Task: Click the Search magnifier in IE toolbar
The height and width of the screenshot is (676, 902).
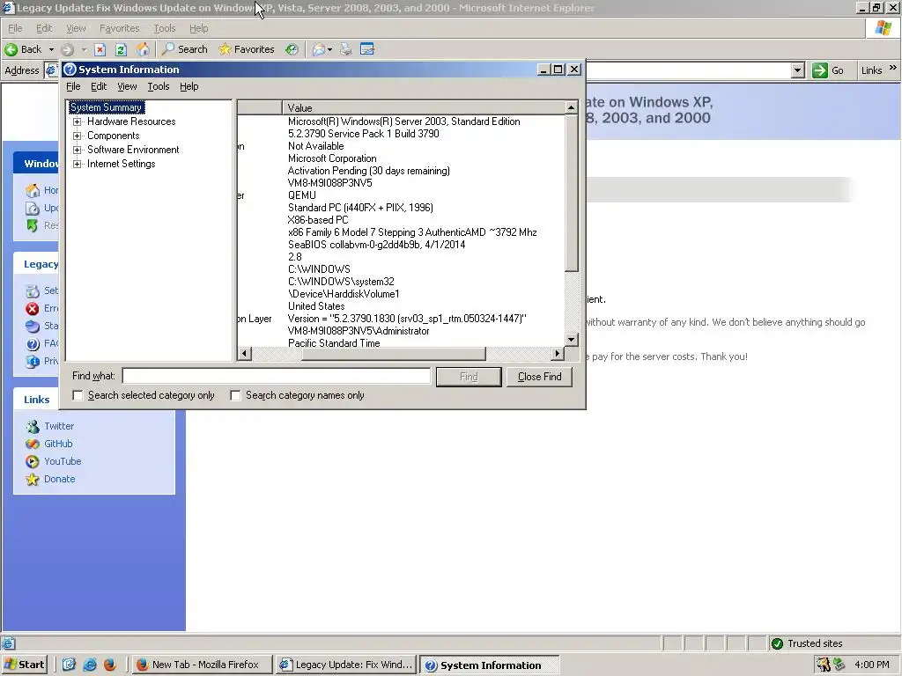Action: tap(168, 49)
